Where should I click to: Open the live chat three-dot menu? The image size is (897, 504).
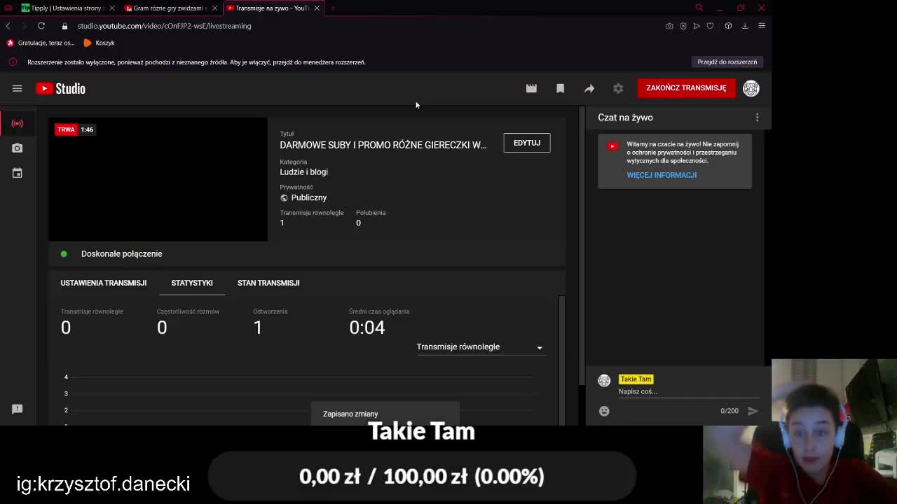[757, 118]
